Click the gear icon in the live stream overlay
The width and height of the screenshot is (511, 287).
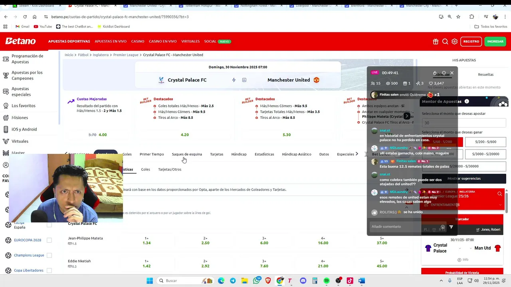(444, 73)
